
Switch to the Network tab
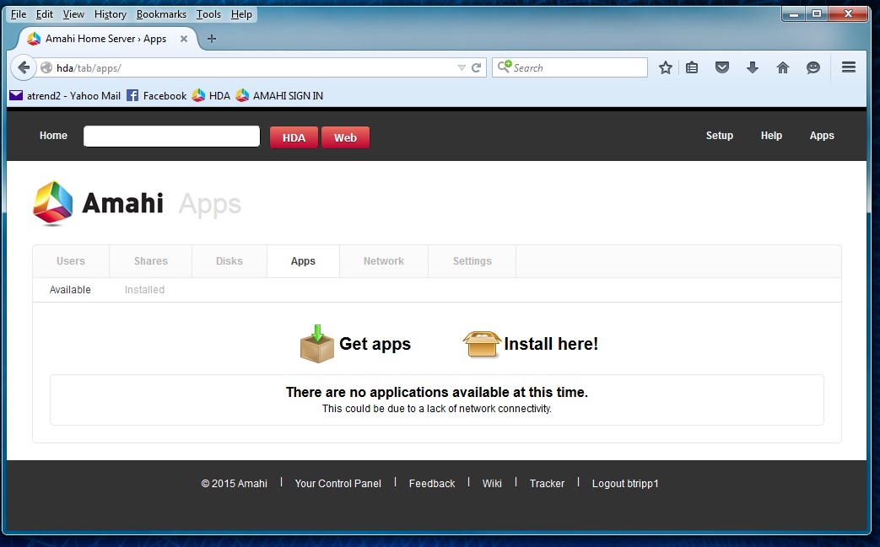pyautogui.click(x=384, y=261)
